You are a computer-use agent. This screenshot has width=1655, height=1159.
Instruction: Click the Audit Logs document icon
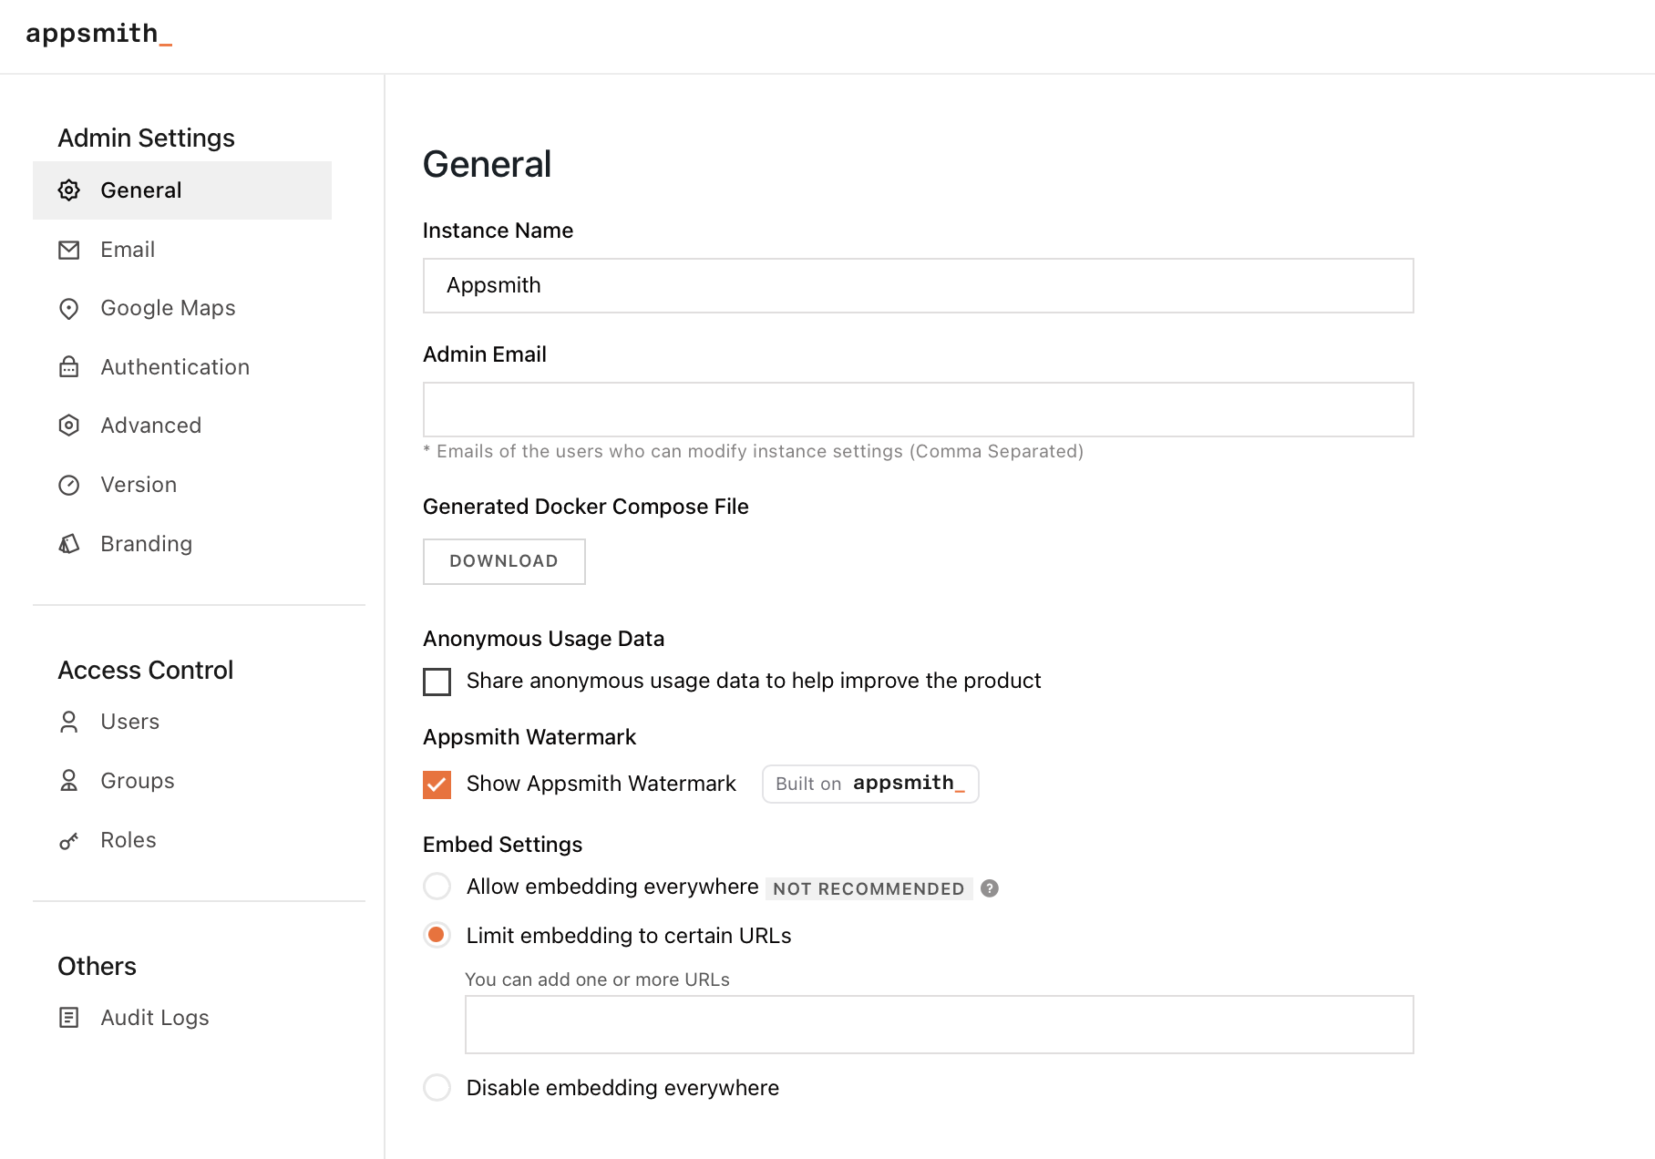point(69,1018)
